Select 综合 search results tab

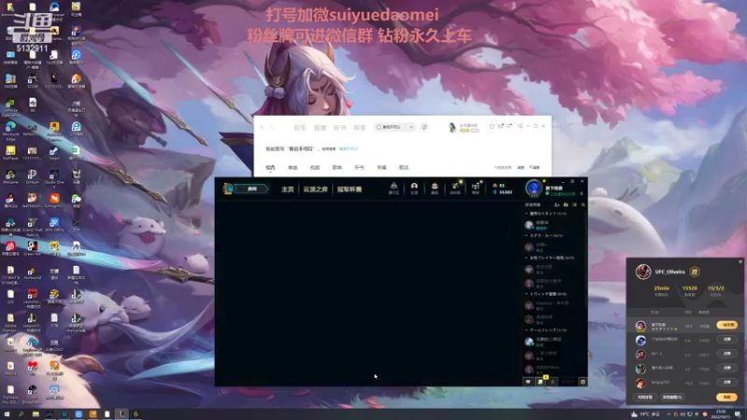pyautogui.click(x=271, y=168)
